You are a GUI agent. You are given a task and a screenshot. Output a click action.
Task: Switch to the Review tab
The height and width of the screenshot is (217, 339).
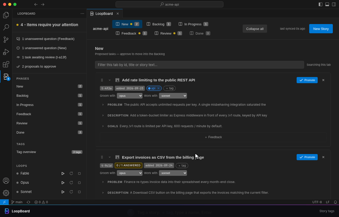pyautogui.click(x=168, y=33)
